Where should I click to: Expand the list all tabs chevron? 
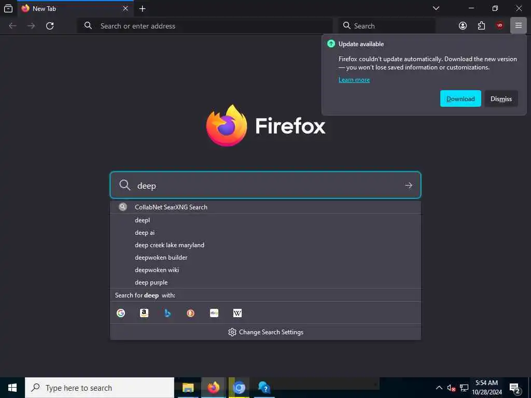[x=436, y=8]
